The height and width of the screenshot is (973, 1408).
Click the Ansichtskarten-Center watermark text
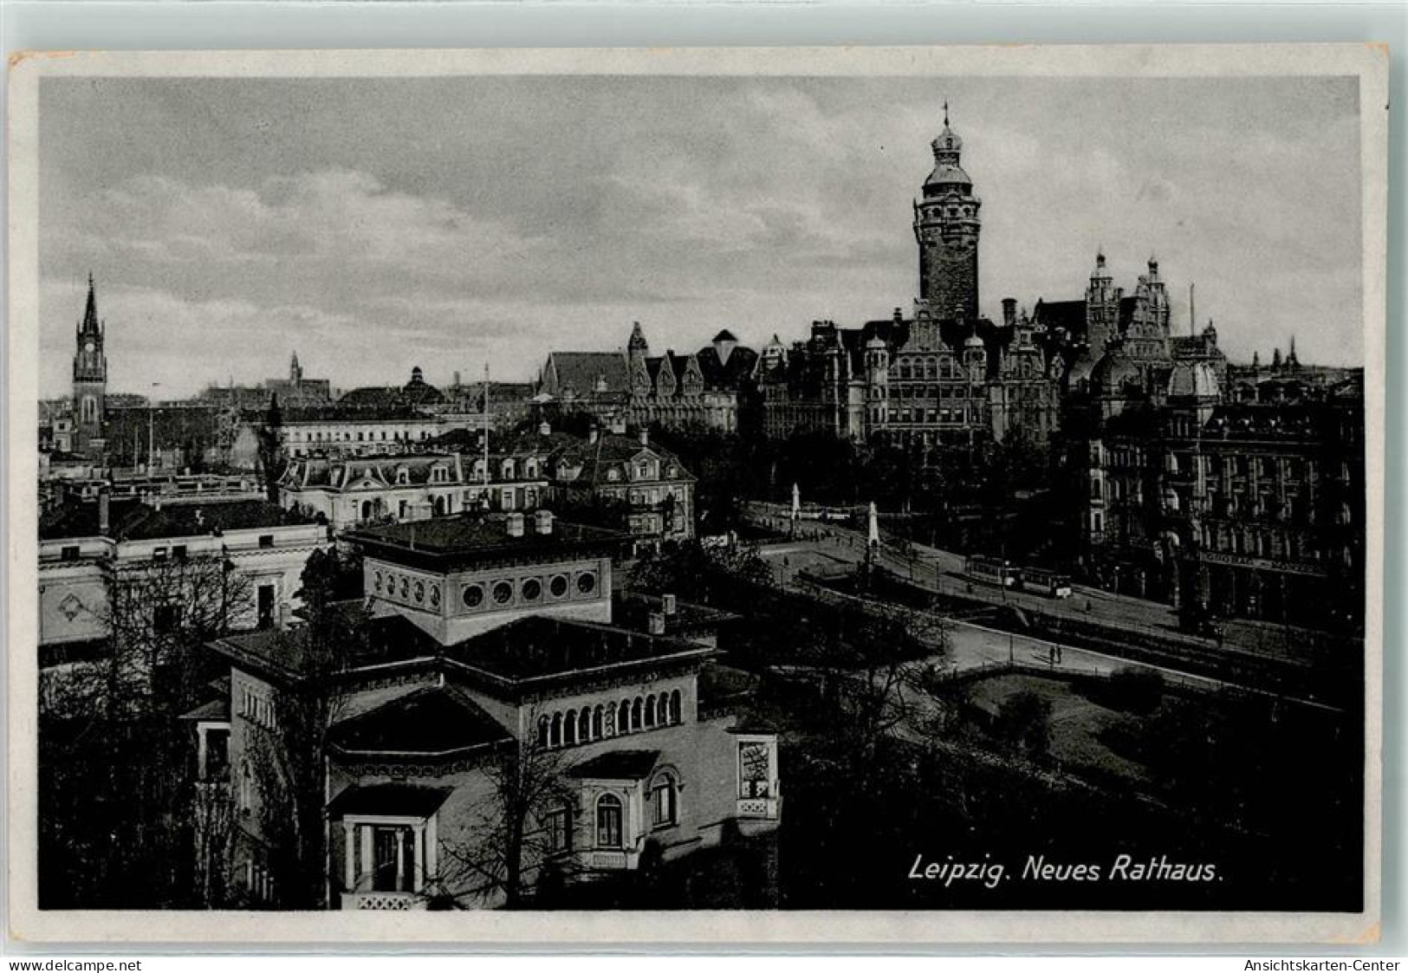pos(1322,965)
